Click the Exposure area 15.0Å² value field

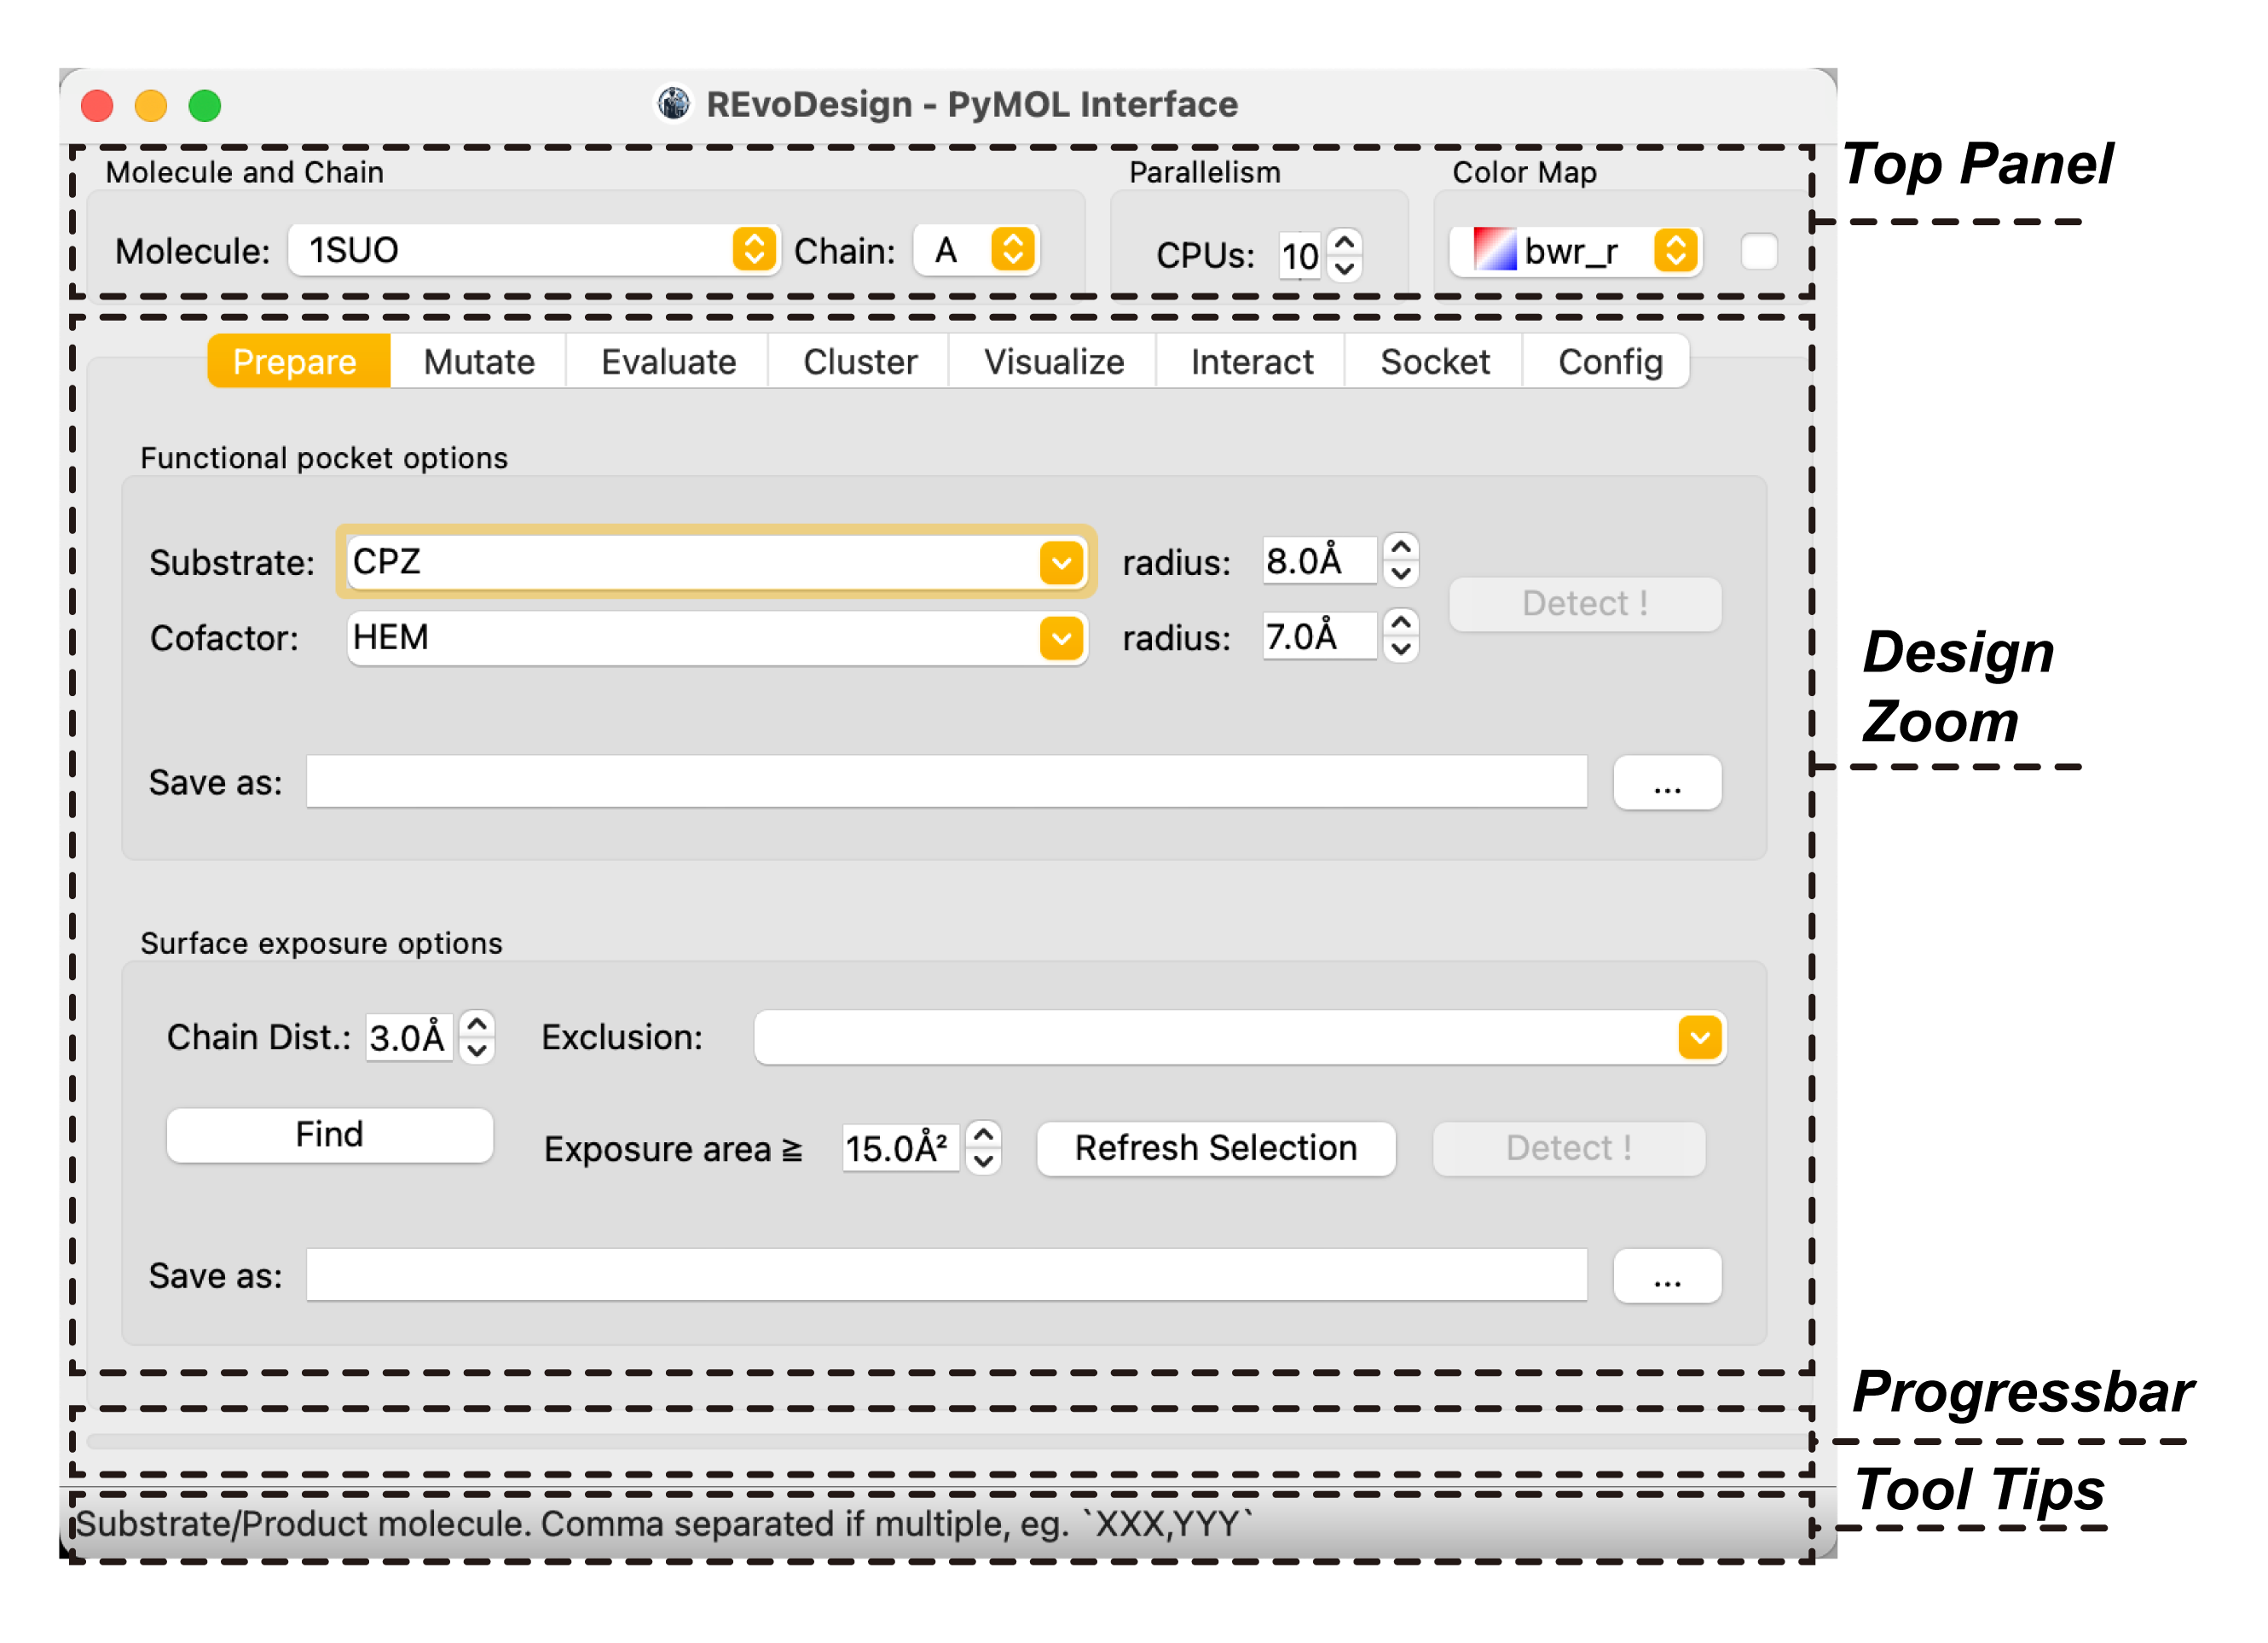(900, 1147)
